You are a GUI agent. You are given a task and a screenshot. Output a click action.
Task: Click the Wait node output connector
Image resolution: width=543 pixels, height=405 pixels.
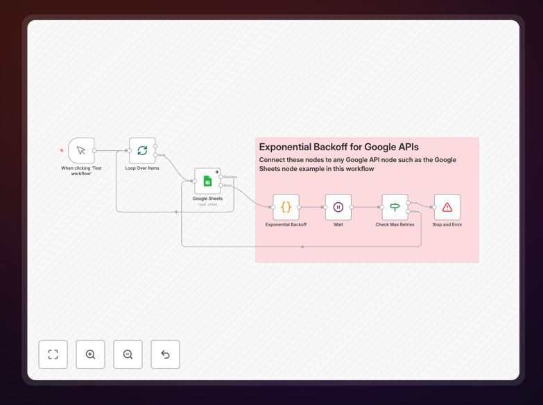coord(352,207)
